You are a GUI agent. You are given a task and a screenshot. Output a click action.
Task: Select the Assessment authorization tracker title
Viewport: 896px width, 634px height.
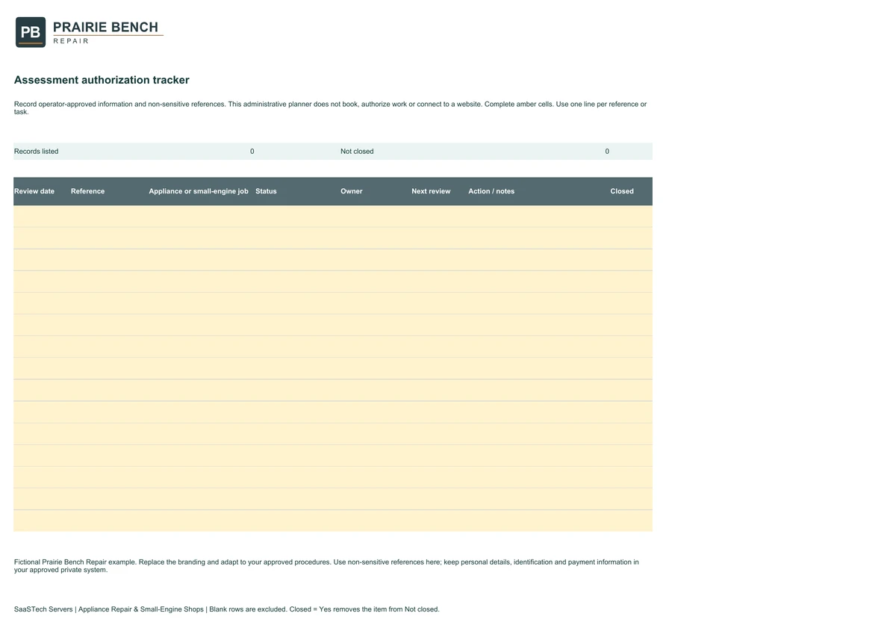[x=102, y=80]
